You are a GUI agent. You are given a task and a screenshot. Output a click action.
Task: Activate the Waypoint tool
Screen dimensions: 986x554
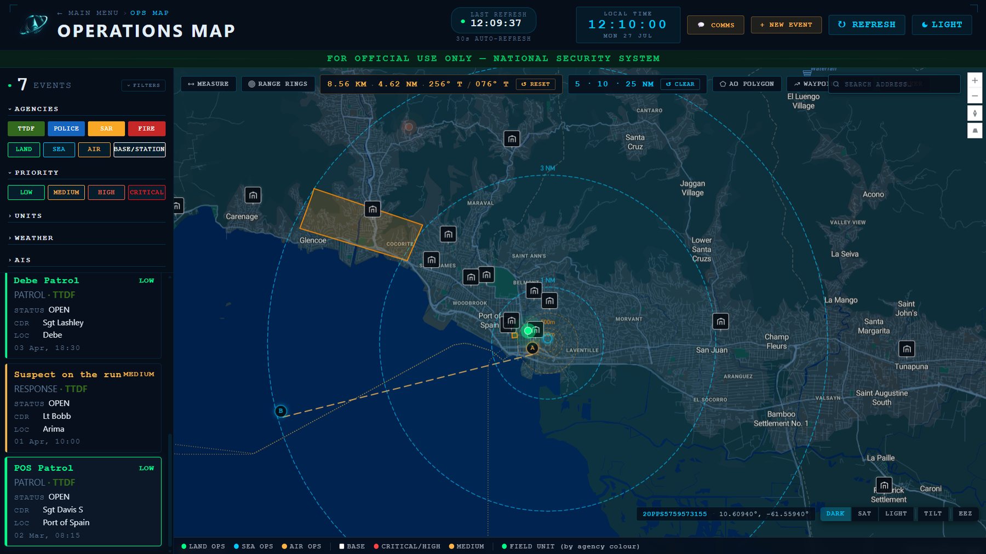tap(809, 84)
